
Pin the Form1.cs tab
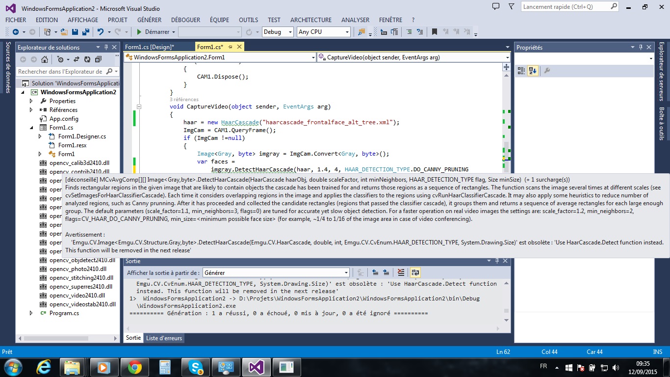coord(230,47)
